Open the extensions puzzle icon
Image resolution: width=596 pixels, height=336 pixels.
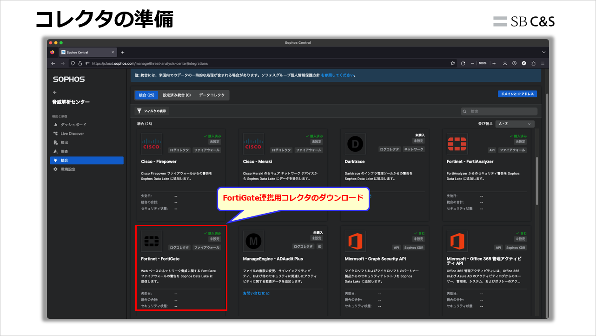click(533, 63)
